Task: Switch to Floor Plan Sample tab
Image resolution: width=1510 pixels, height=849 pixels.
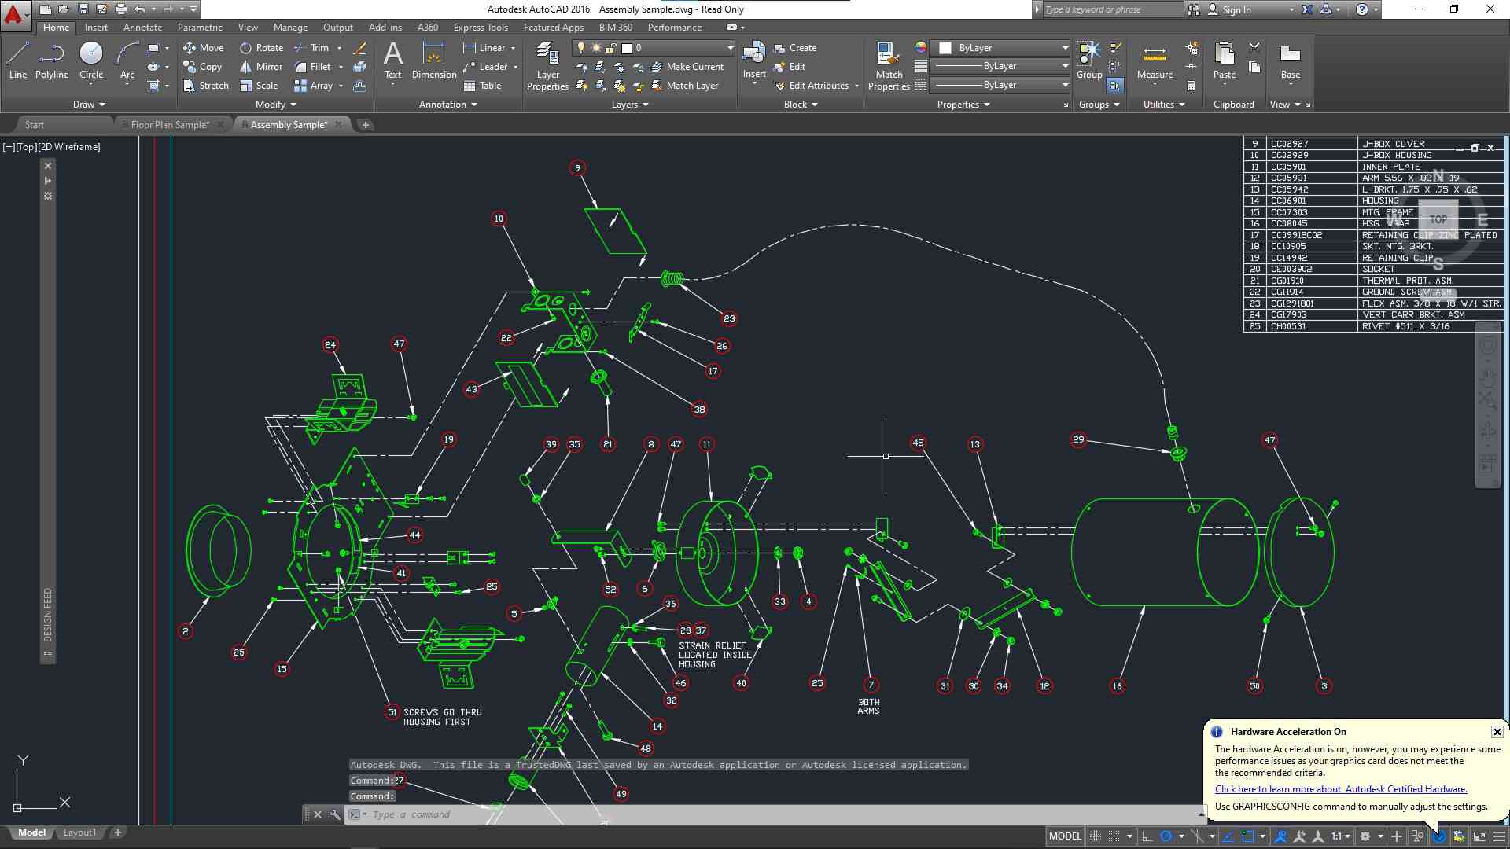Action: pos(169,125)
